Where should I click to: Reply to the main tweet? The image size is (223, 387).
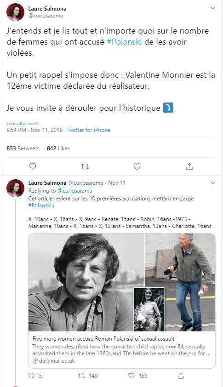33,166
